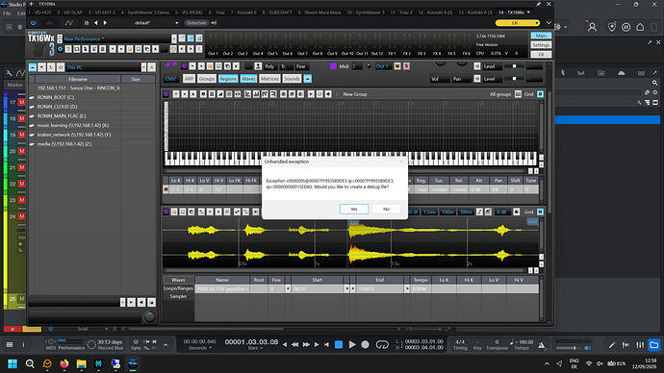Open Firefox from the taskbar
Image resolution: width=664 pixels, height=373 pixels.
click(64, 363)
